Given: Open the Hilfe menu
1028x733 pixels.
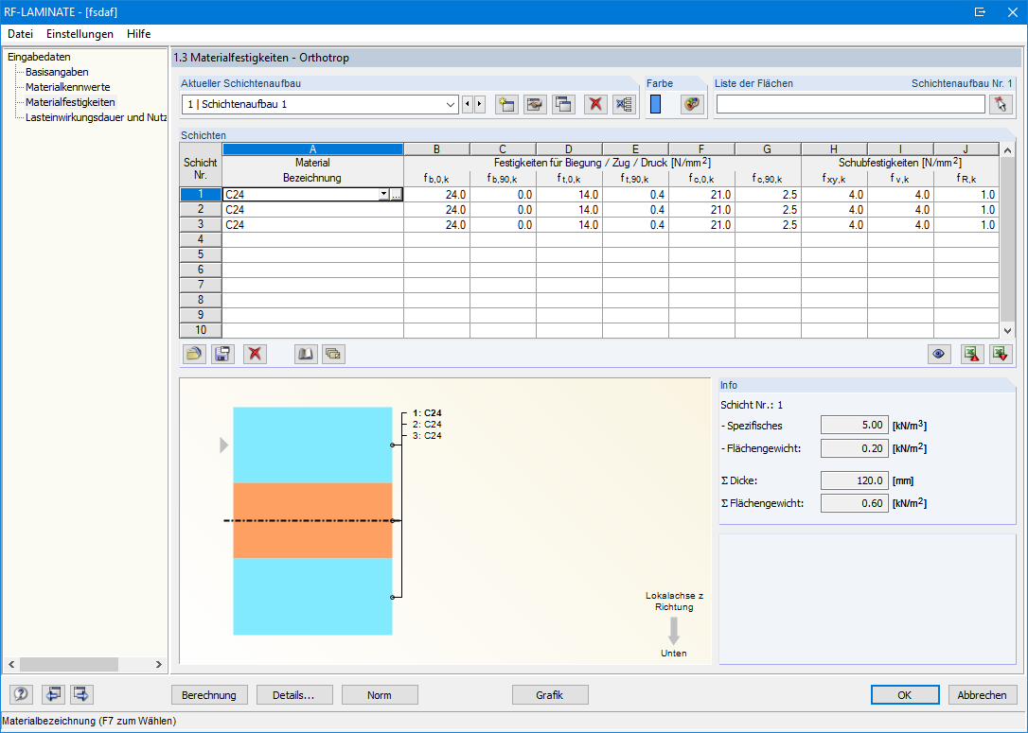Looking at the screenshot, I should click(139, 34).
